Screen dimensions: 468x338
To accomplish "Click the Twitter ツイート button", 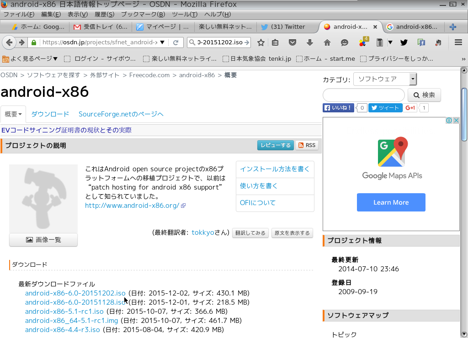I will [385, 108].
